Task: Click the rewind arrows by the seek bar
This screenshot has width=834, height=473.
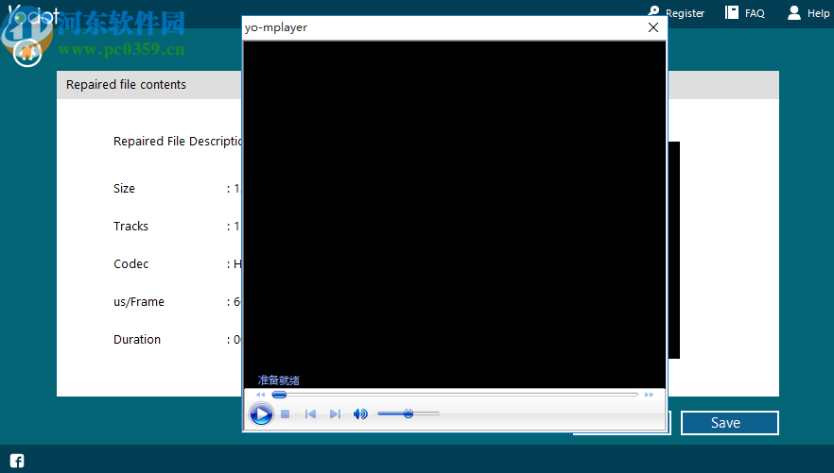Action: [x=260, y=395]
